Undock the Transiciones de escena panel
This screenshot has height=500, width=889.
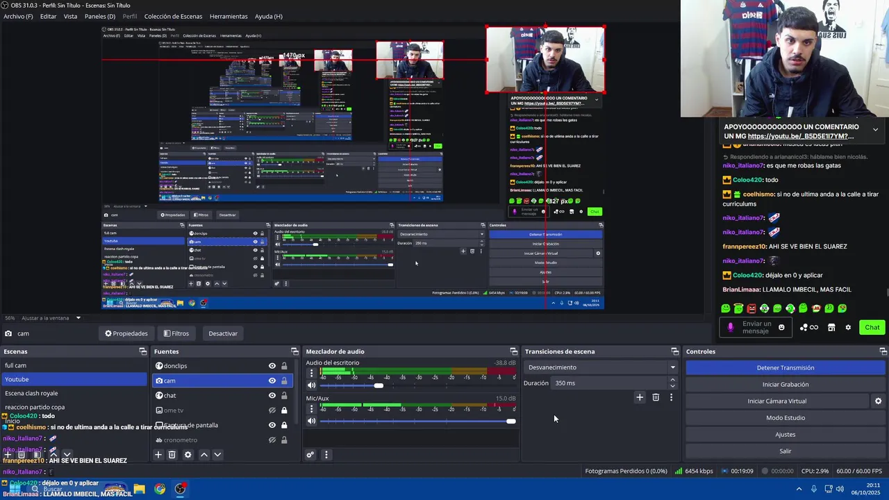tap(674, 351)
